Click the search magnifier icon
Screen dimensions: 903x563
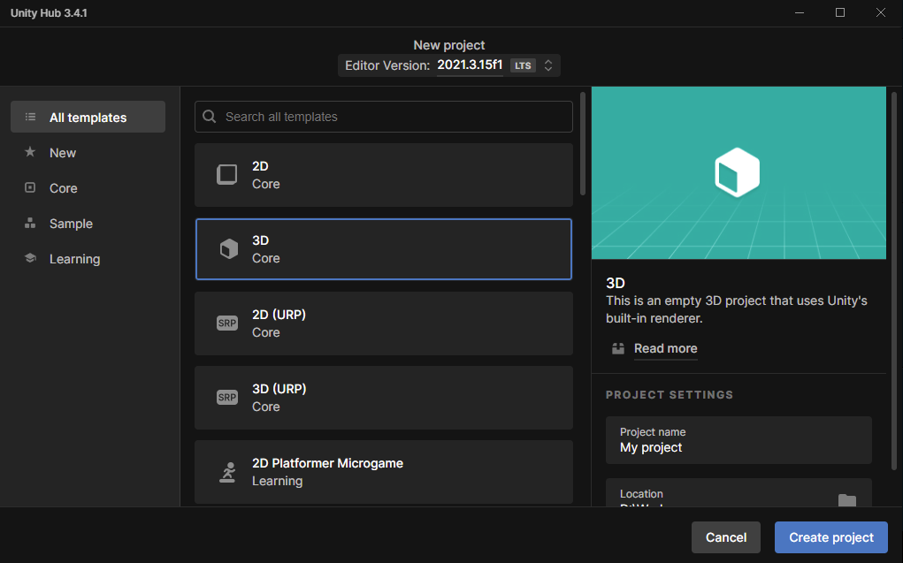pos(210,117)
